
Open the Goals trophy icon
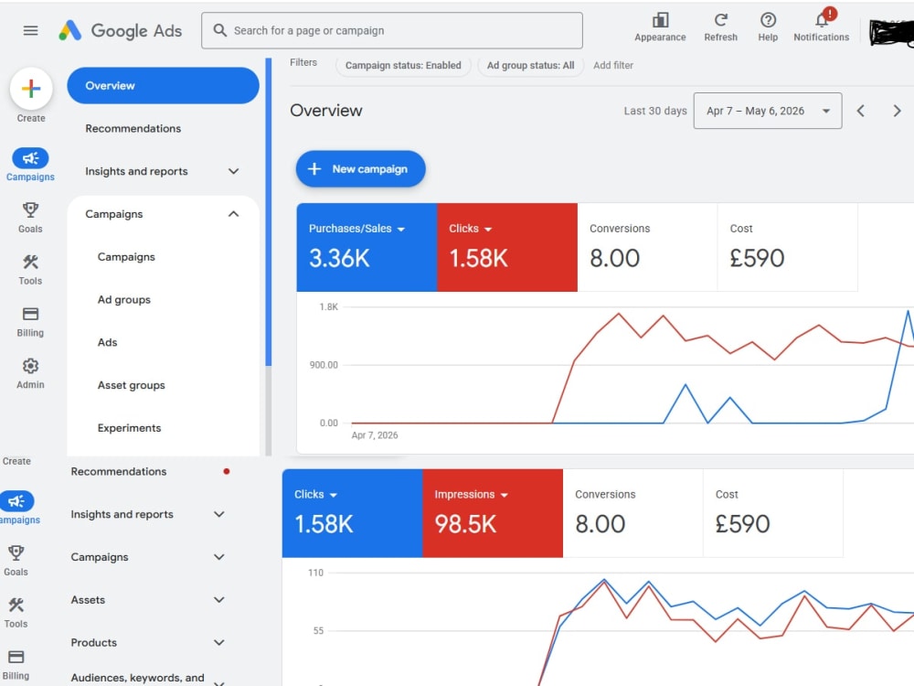[30, 209]
